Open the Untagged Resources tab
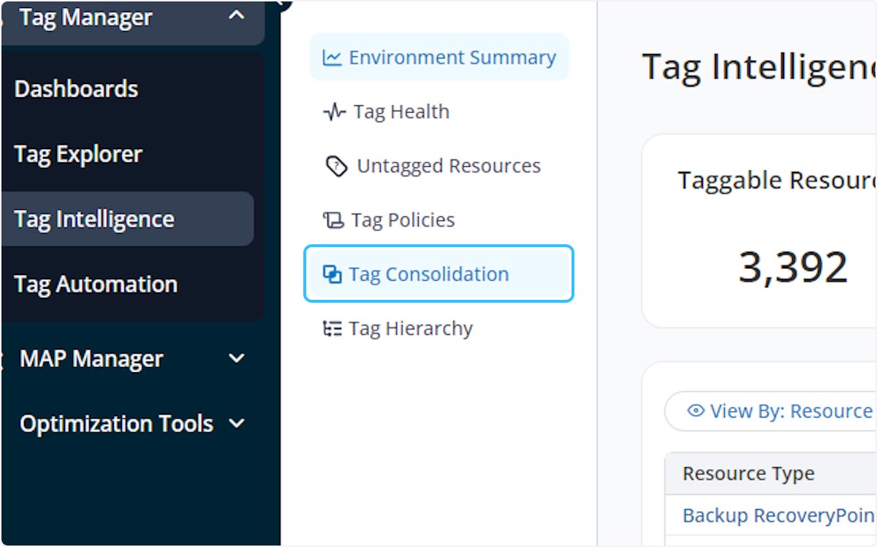The image size is (877, 547). [x=448, y=167]
